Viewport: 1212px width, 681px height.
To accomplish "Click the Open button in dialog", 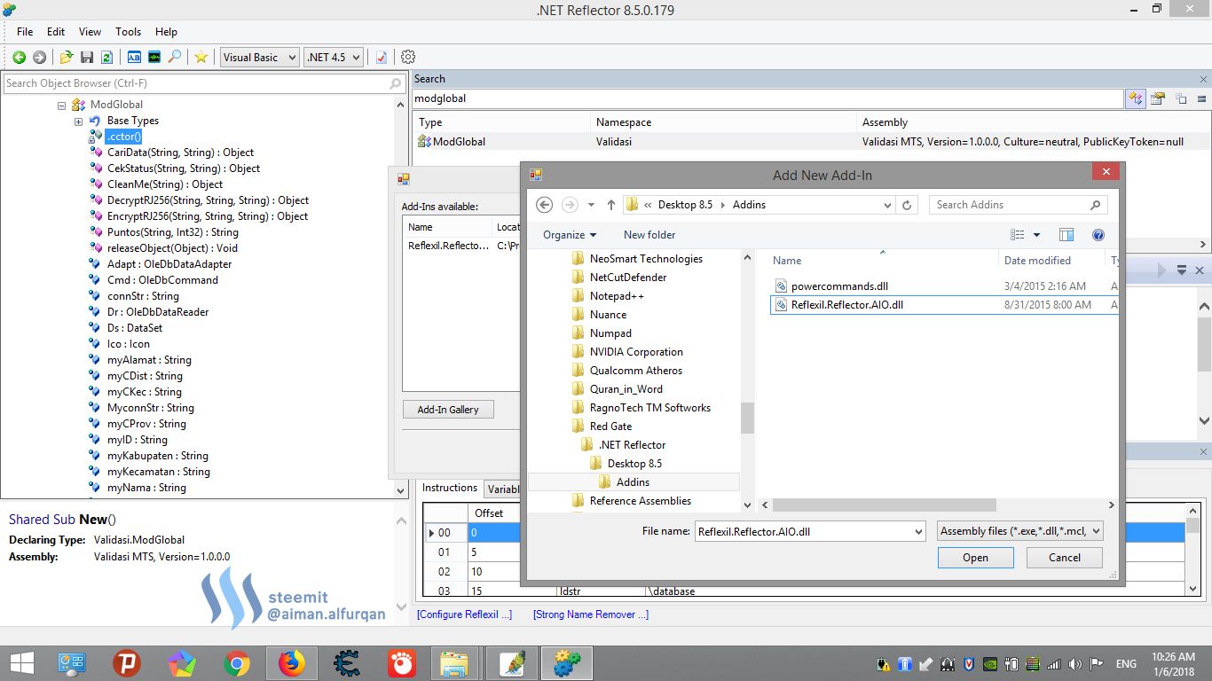I will 975,558.
